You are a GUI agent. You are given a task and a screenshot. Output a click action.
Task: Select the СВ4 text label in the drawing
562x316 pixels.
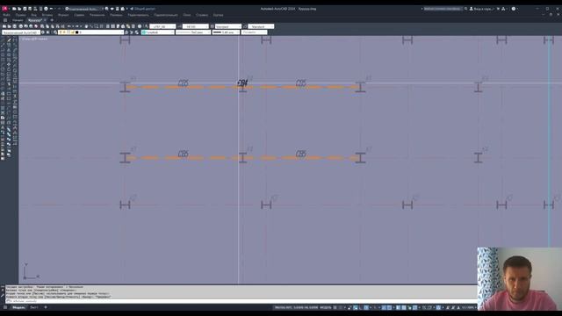point(242,83)
